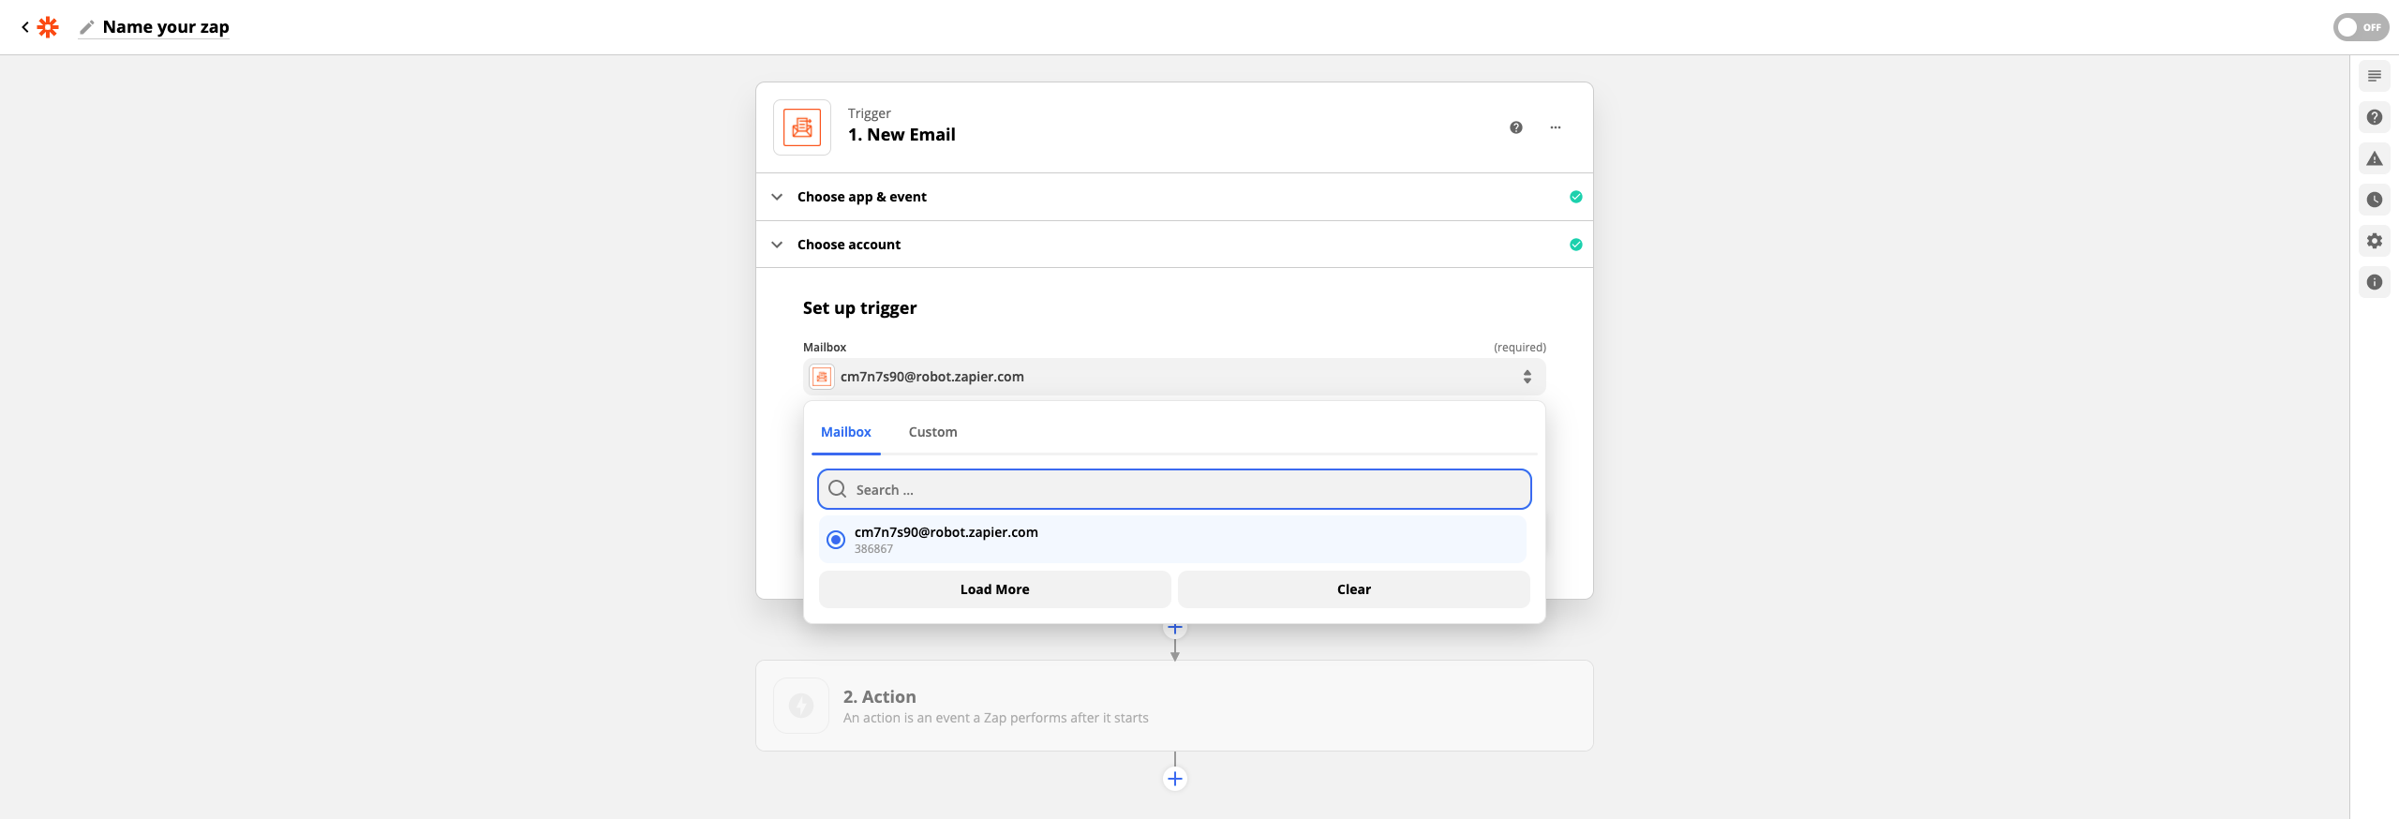The image size is (2399, 819).
Task: Open the history clock icon in sidebar
Action: point(2374,200)
